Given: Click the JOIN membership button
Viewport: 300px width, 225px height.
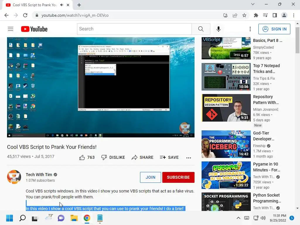Looking at the screenshot, I should (x=150, y=177).
